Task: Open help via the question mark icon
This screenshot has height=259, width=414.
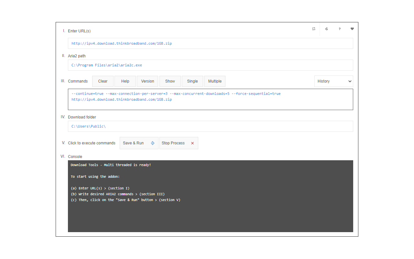Action: click(340, 29)
